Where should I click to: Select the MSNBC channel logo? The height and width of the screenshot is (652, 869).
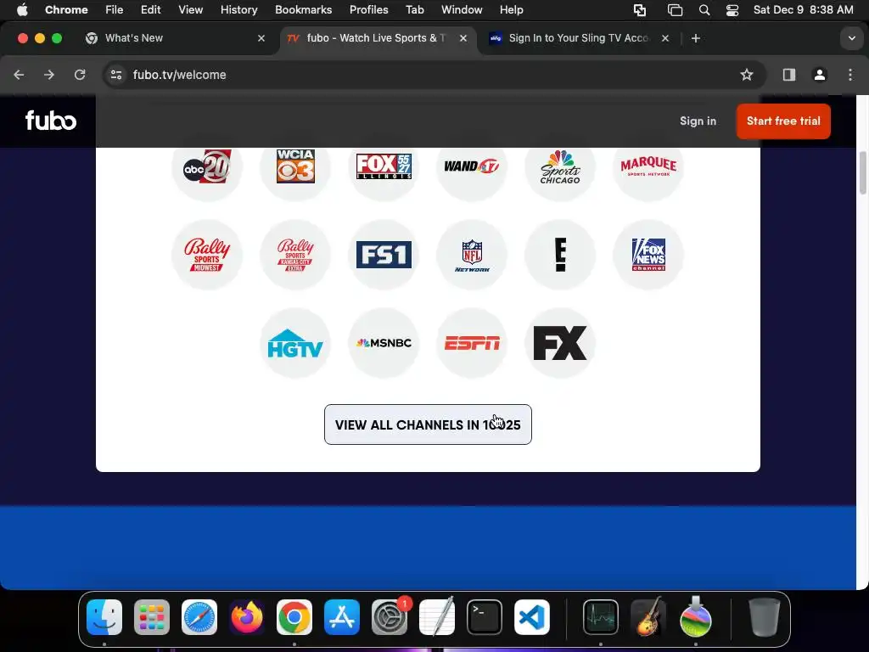pyautogui.click(x=384, y=343)
